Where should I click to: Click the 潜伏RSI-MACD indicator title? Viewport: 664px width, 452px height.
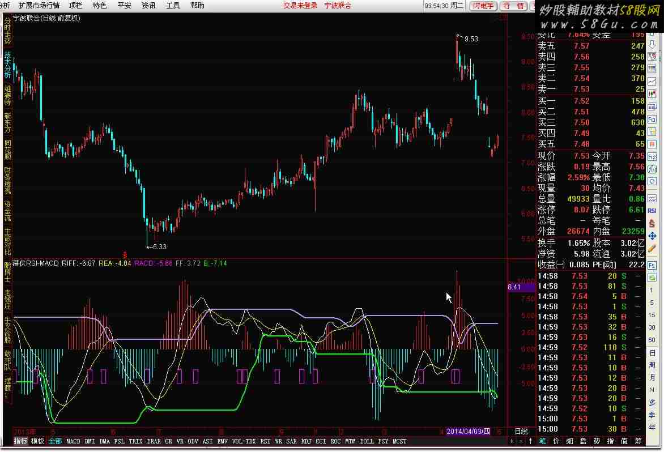36,263
